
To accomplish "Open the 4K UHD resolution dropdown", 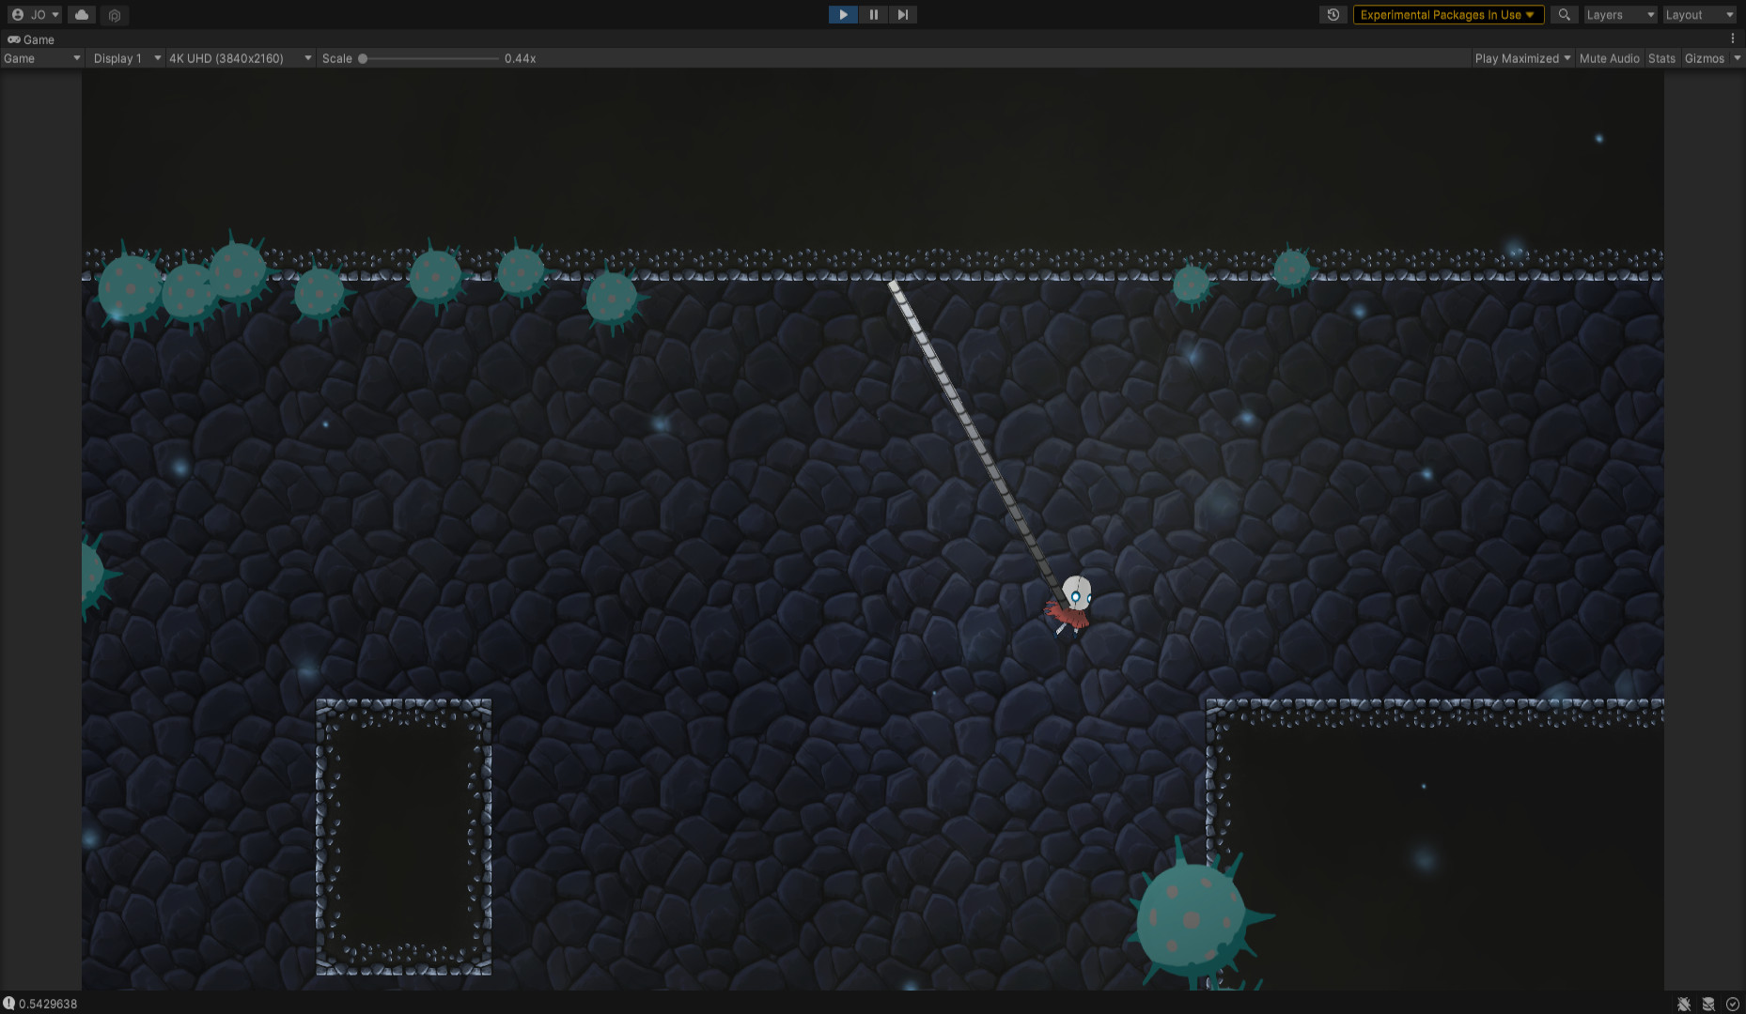I will point(240,58).
